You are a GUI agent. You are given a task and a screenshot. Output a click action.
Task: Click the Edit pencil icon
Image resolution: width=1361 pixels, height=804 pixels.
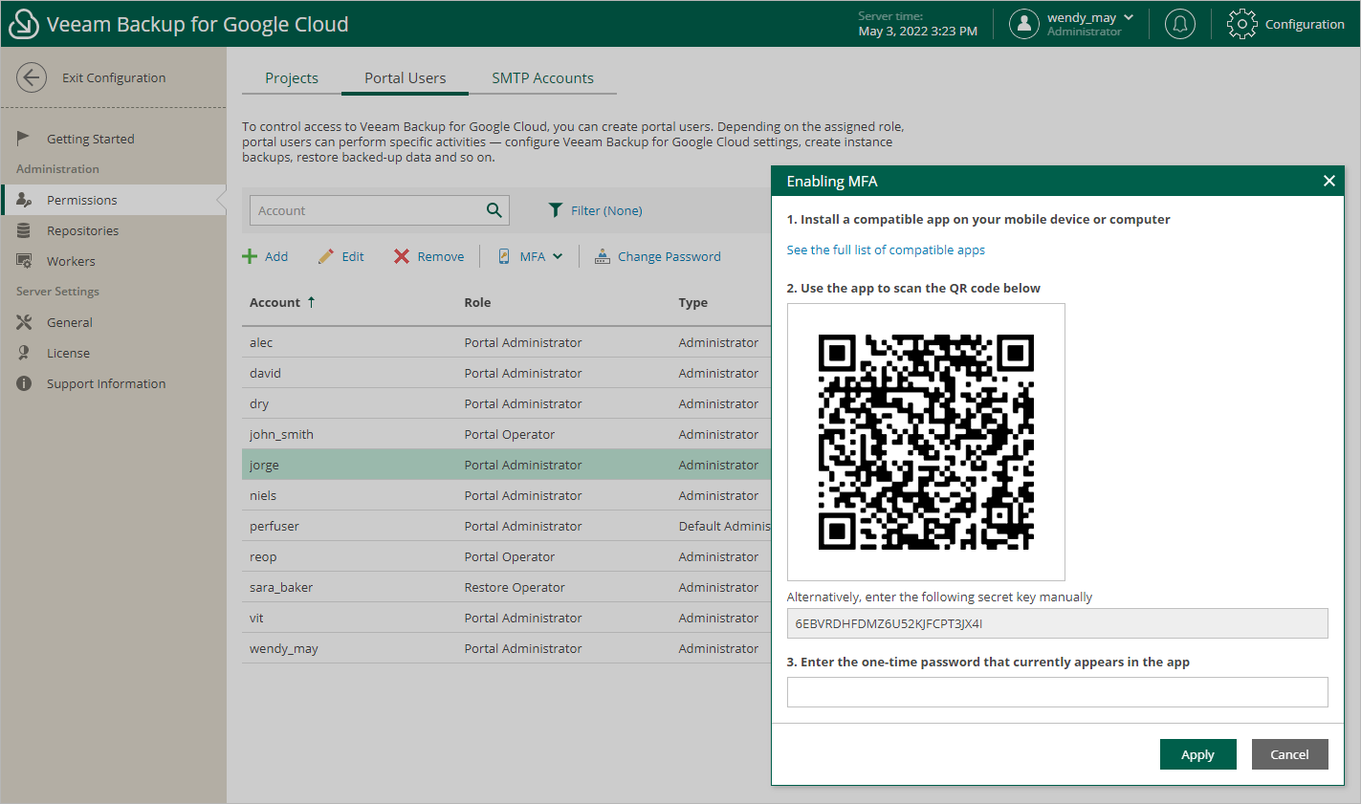(326, 256)
